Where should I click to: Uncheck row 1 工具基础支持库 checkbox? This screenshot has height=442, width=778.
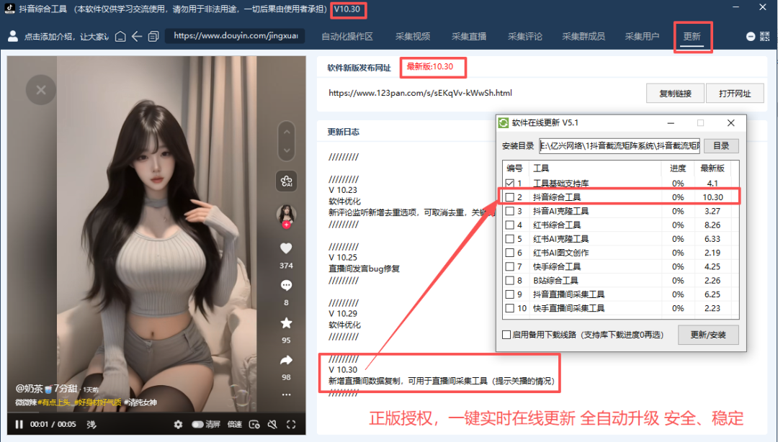click(509, 183)
